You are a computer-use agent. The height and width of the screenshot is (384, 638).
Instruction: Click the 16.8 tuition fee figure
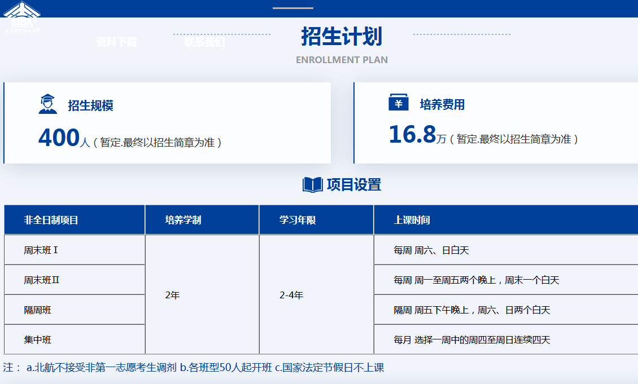[x=412, y=135]
